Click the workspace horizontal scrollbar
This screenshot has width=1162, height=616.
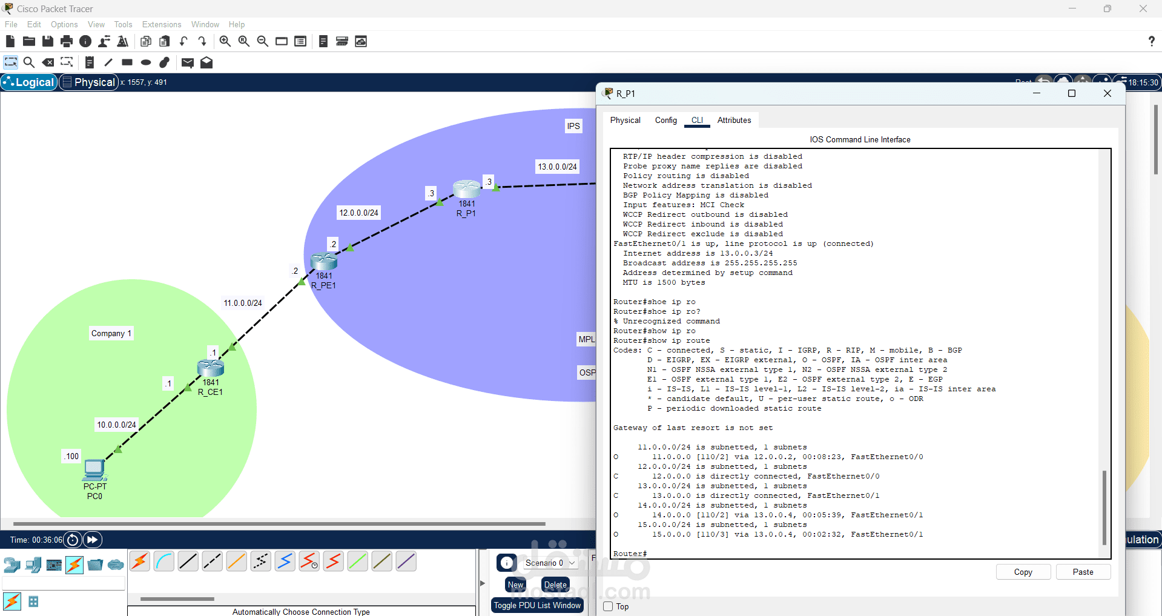(x=279, y=523)
